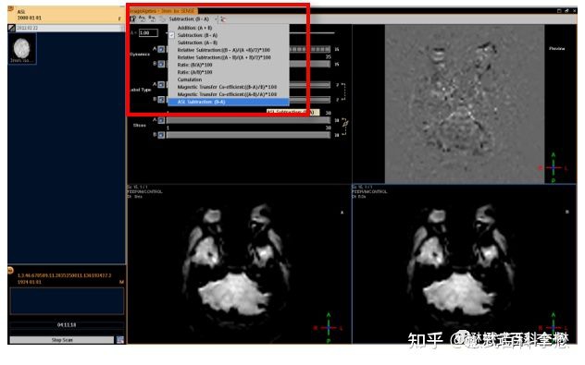Click the second ImageAlgebra toolbar icon

pos(143,18)
